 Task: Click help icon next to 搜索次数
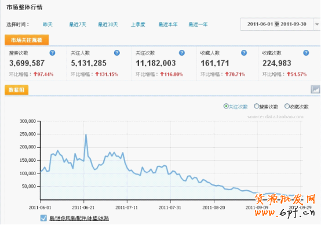pos(52,53)
